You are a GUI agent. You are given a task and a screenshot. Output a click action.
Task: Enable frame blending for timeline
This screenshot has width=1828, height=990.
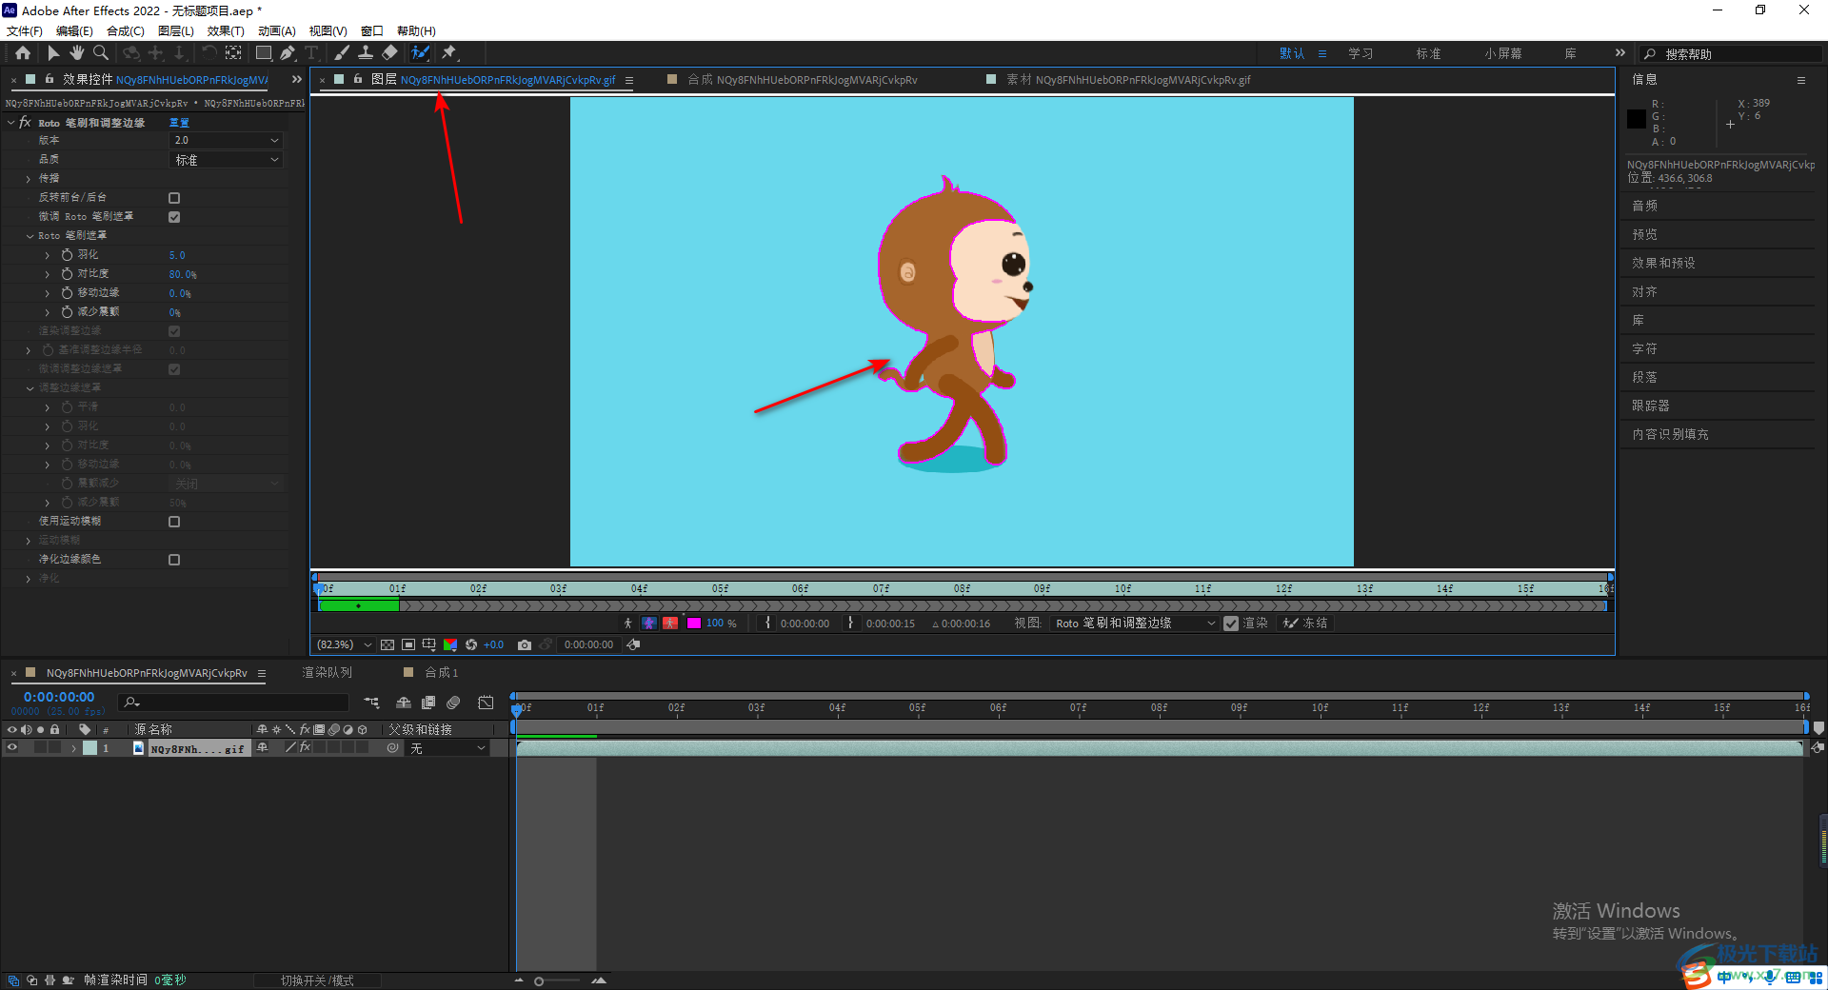(429, 703)
